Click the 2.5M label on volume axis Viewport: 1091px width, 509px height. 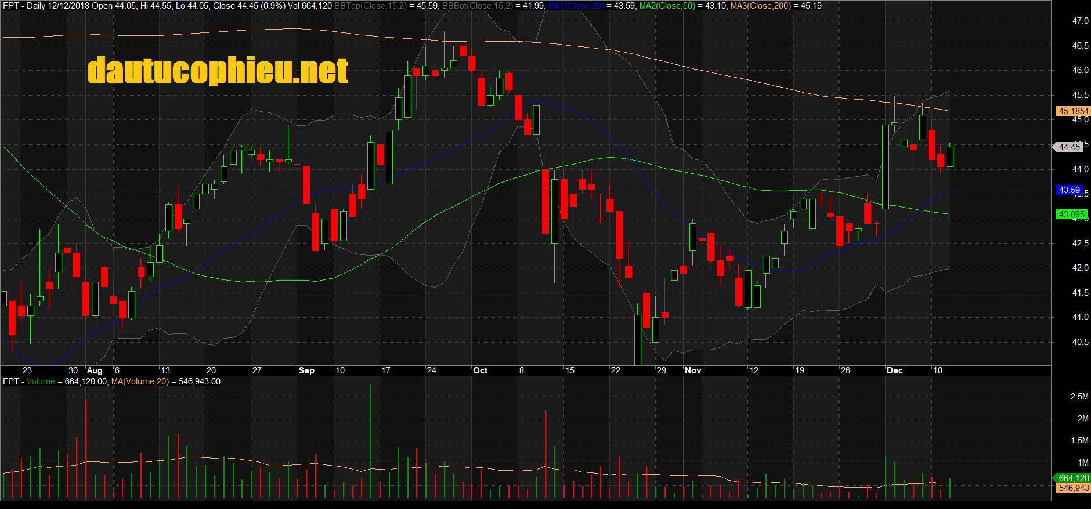tap(1079, 397)
